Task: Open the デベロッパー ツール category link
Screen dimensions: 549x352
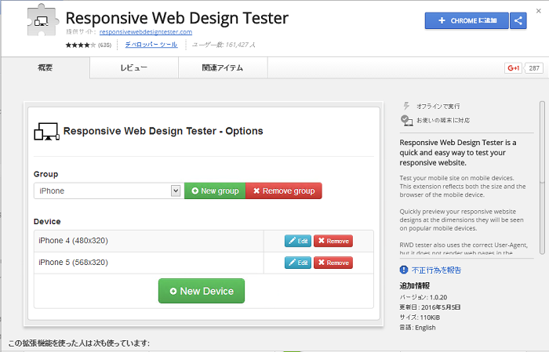Action: pyautogui.click(x=151, y=45)
